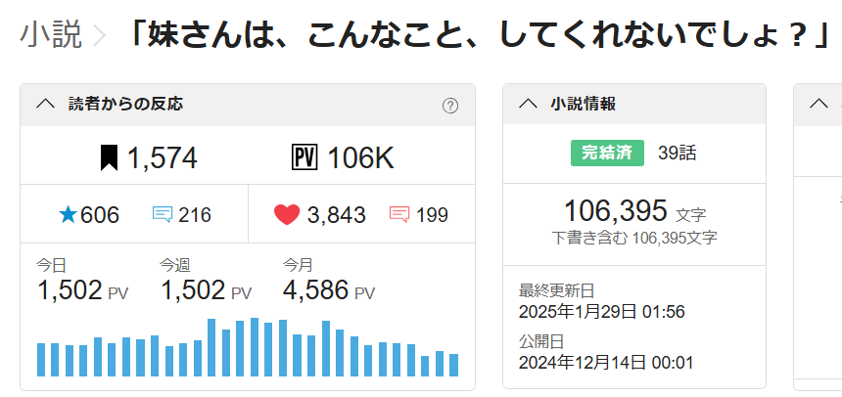Click the red heart icon
This screenshot has width=842, height=397.
(286, 215)
